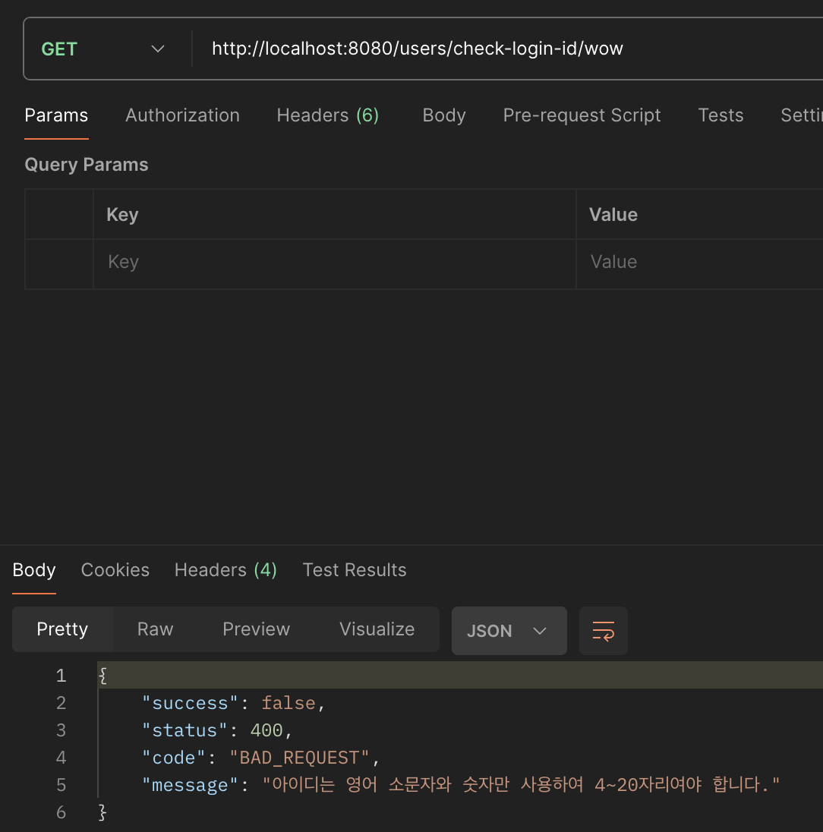Image resolution: width=823 pixels, height=832 pixels.
Task: Click the false value in the response
Action: click(289, 703)
